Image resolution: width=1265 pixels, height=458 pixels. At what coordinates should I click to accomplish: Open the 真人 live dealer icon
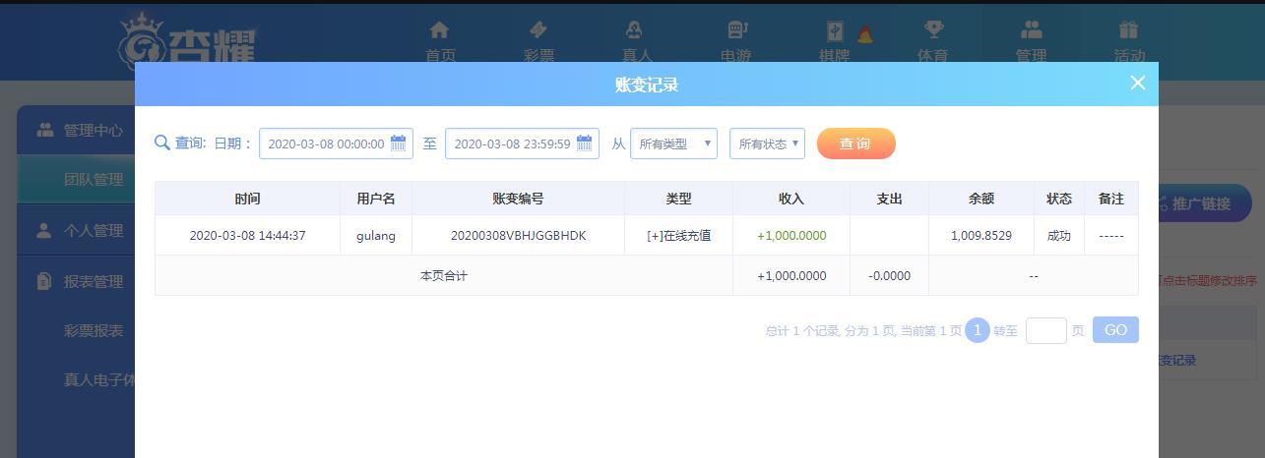pos(635,30)
